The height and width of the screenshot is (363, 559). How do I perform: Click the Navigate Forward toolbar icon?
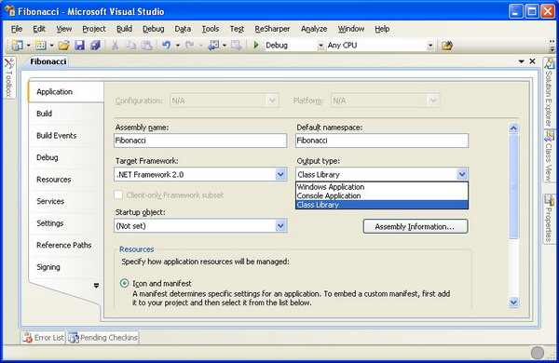[x=236, y=46]
